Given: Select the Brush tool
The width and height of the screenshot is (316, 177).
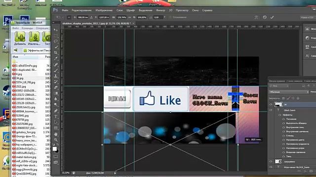Looking at the screenshot, I should pyautogui.click(x=56, y=70).
